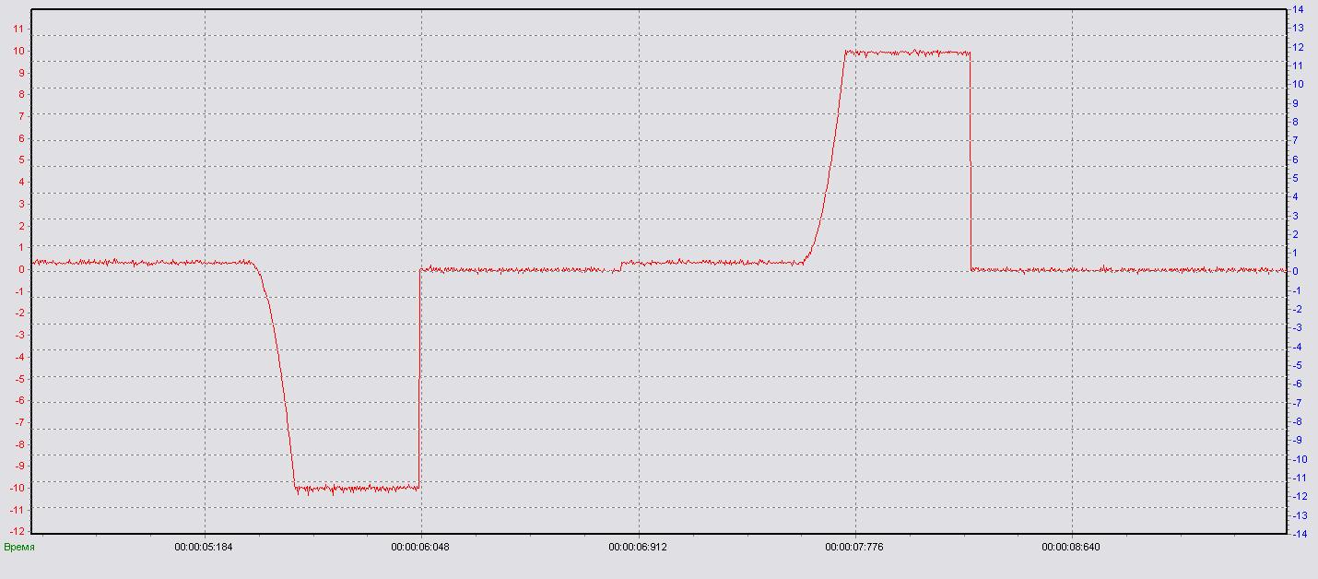Click blue right-axis value -10
The image size is (1318, 579).
pyautogui.click(x=1300, y=459)
